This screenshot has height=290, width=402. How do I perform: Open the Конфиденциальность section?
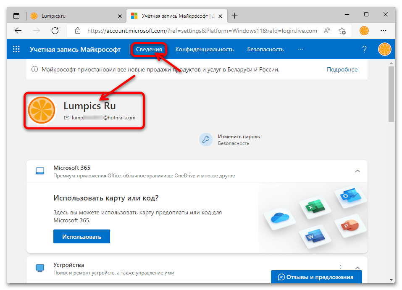click(x=204, y=49)
